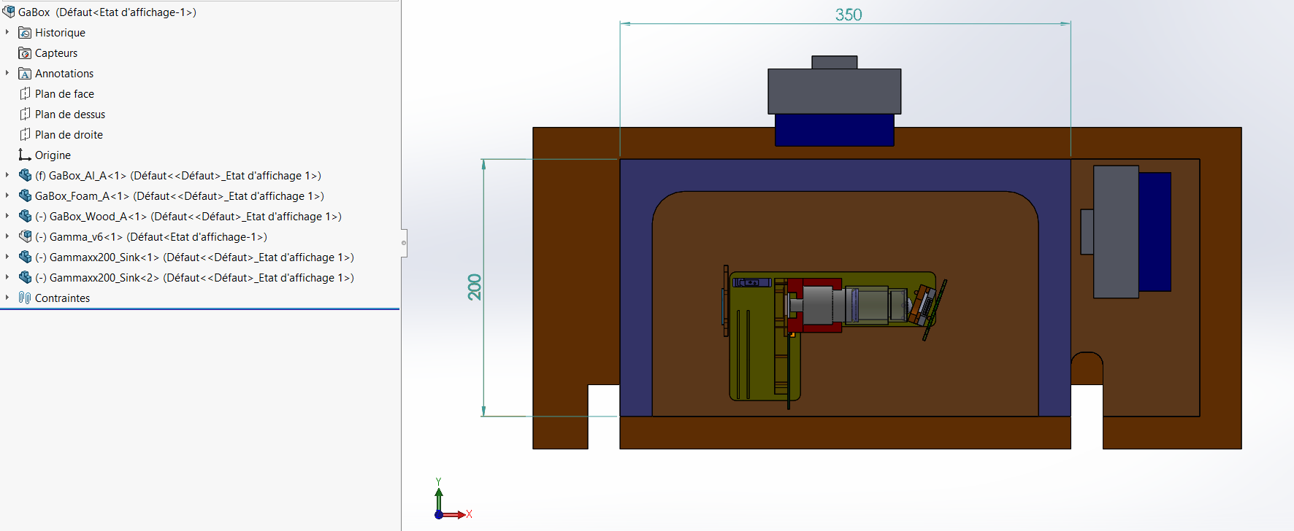Select the right-side heat sink fan body

coord(1116,231)
